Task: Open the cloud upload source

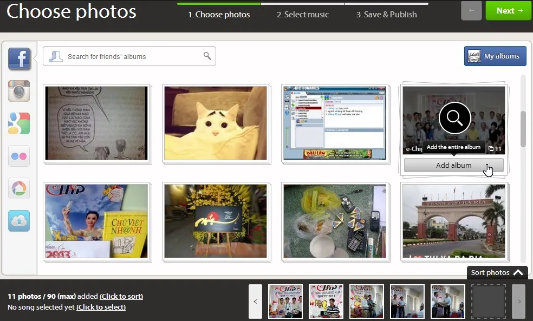Action: coord(19,221)
